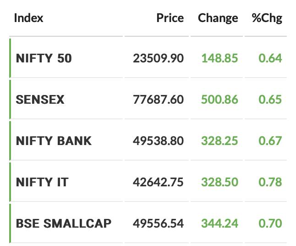
Task: Sort table by the Price column header
Action: 170,18
